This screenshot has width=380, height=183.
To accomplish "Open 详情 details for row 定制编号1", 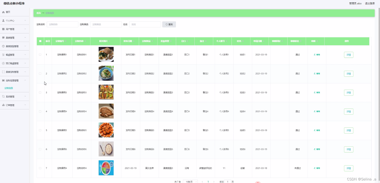I will pos(348,55).
